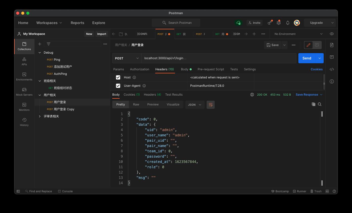Open the Upgrade dropdown arrow
This screenshot has width=352, height=213.
click(332, 23)
